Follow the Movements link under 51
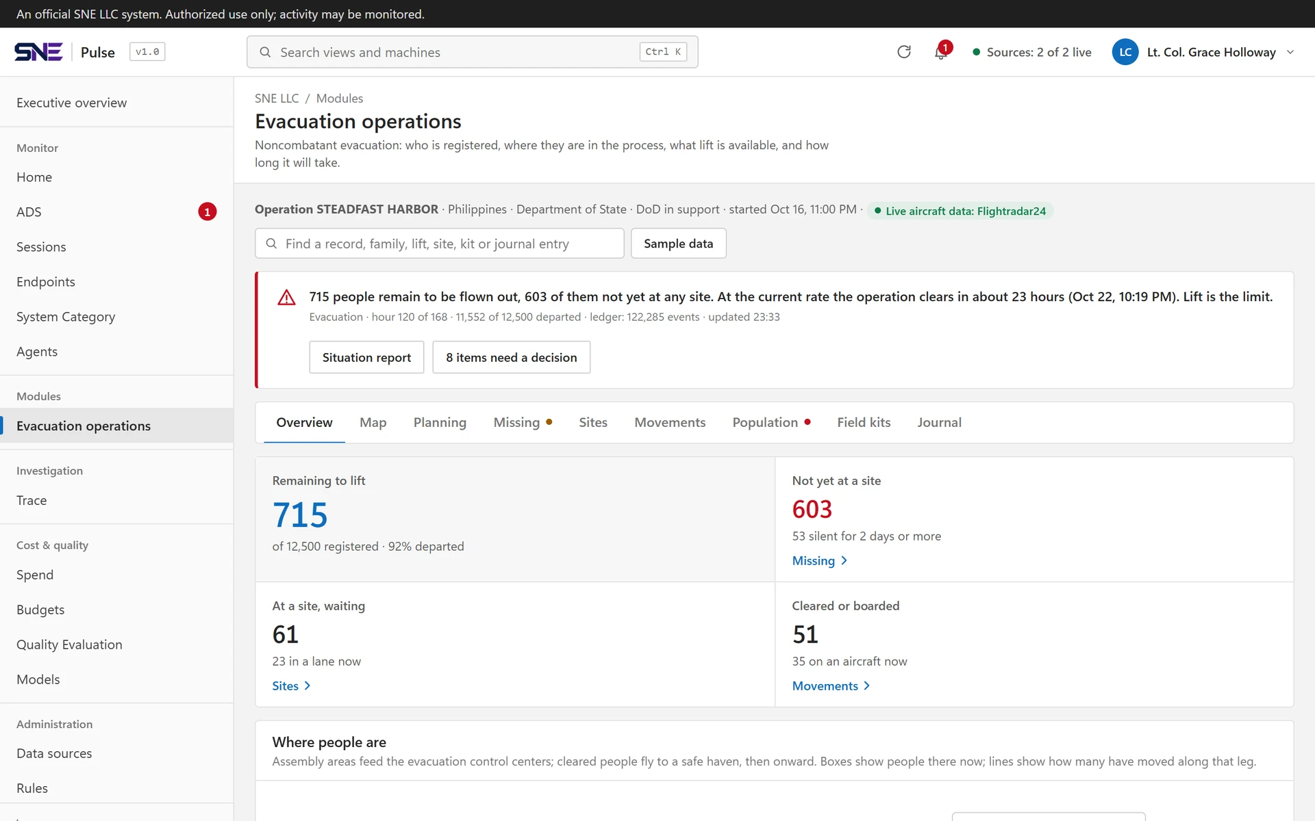Screen dimensions: 1315x821 point(831,686)
